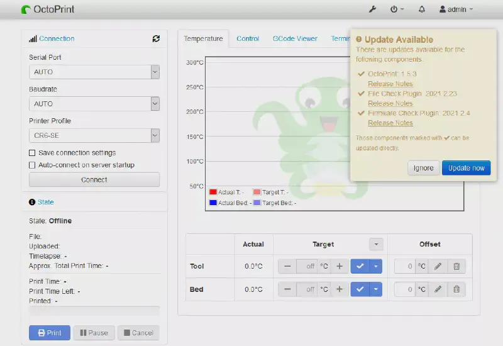
Task: Increase the Bed target temperature
Action: [x=340, y=289]
